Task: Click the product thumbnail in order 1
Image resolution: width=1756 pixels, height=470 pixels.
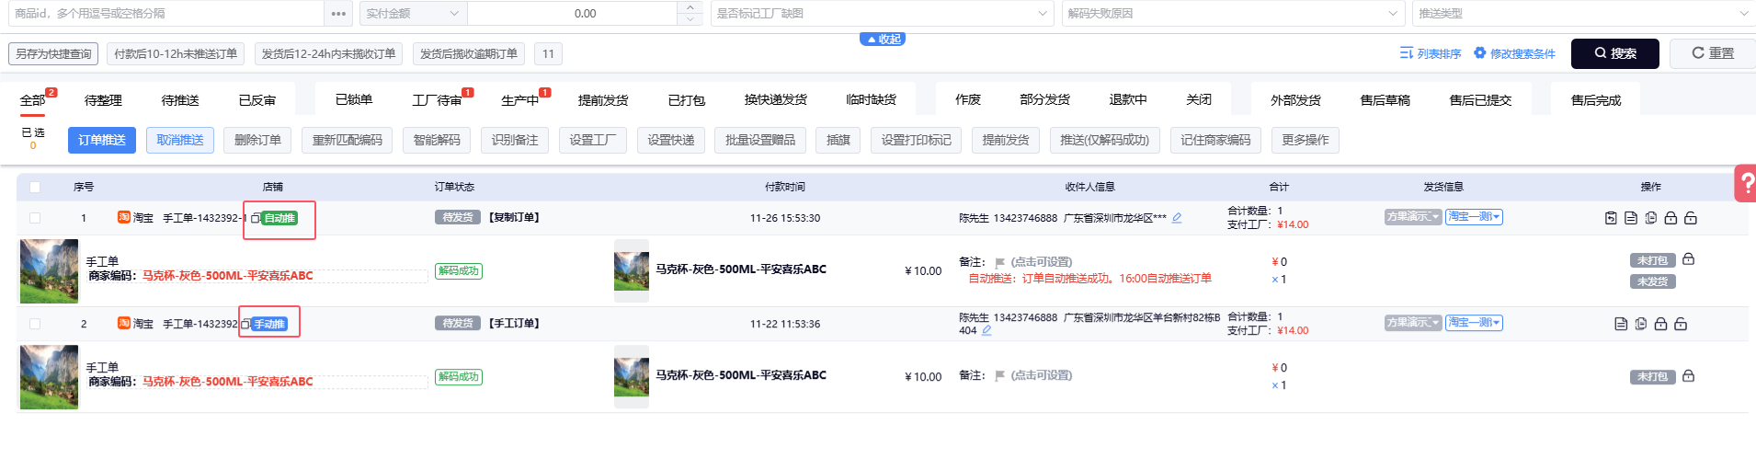Action: [x=49, y=271]
